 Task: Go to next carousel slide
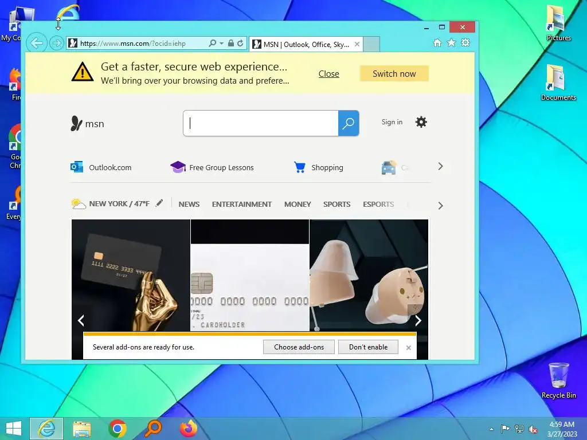coord(418,320)
